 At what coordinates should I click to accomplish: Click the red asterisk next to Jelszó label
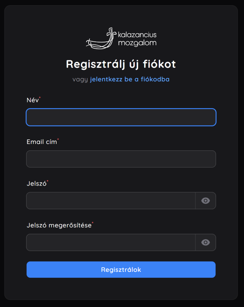click(47, 181)
